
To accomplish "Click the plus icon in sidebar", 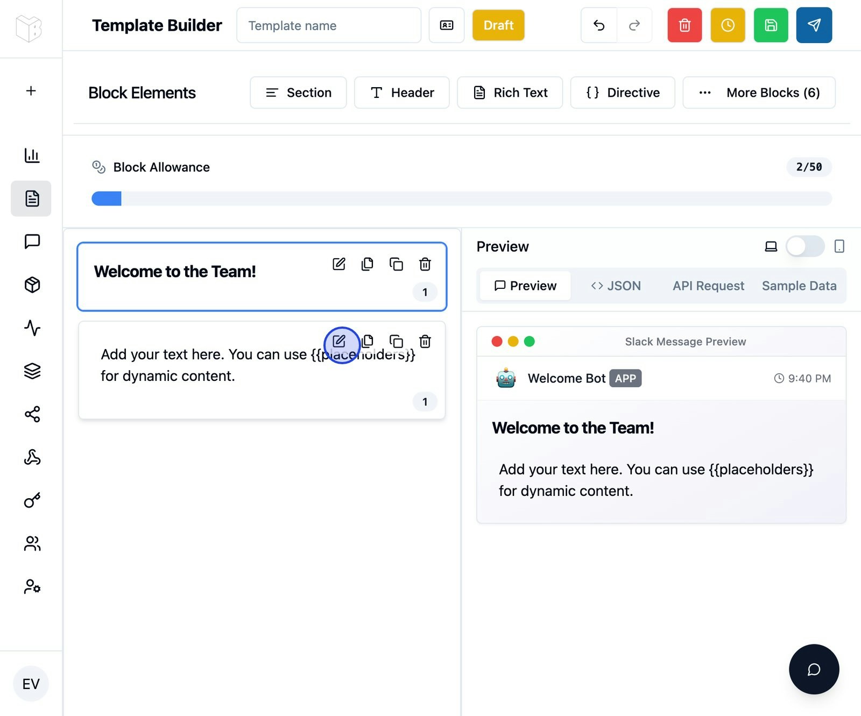I will [x=31, y=91].
